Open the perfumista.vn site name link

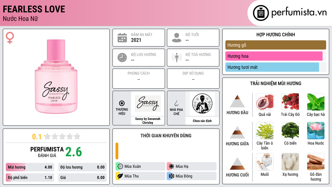pos(299,13)
